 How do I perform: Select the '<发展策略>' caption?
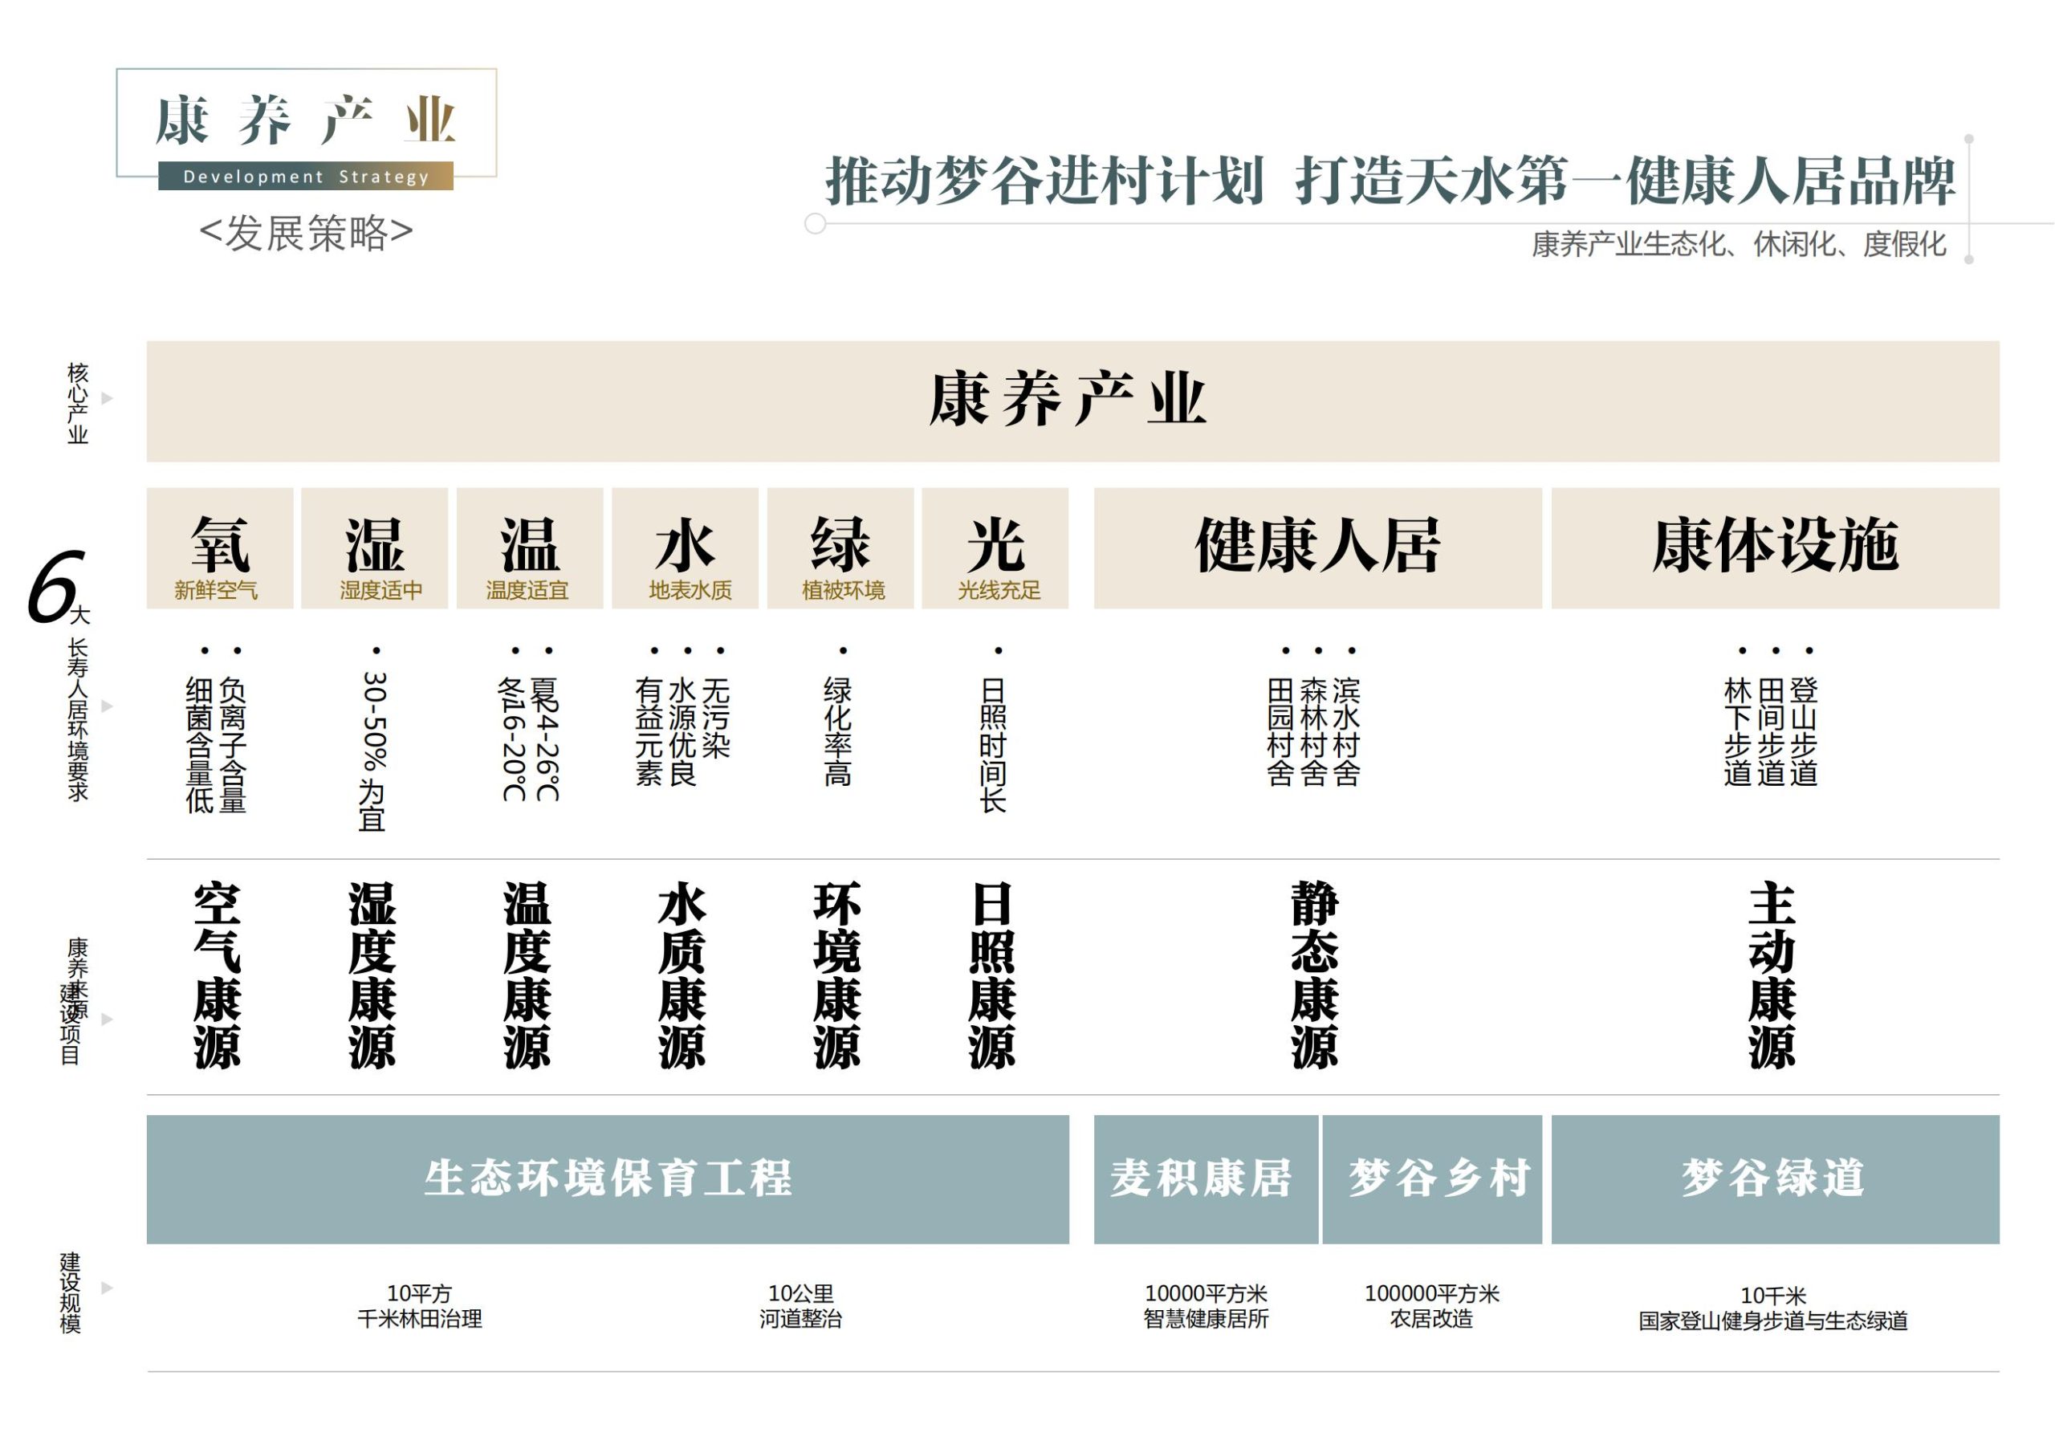pos(306,234)
